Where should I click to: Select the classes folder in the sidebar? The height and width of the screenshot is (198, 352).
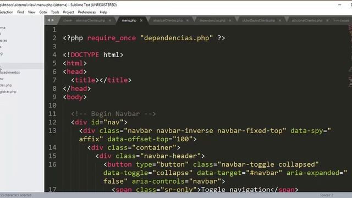(4, 40)
